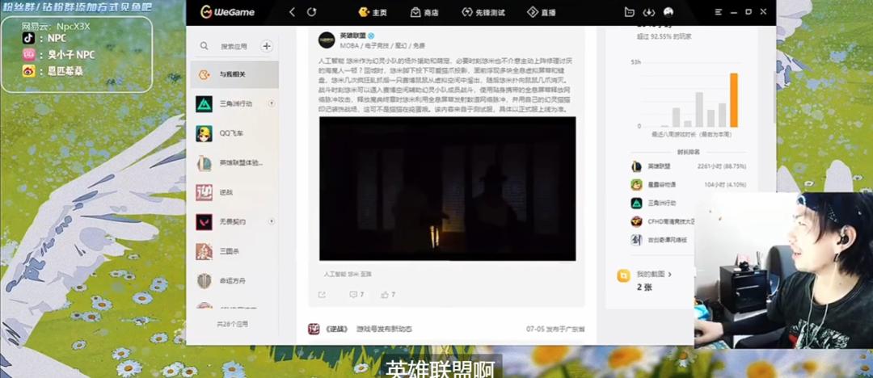Click the 07-05 发布于广东省 text
This screenshot has height=378, width=873.
click(x=555, y=329)
